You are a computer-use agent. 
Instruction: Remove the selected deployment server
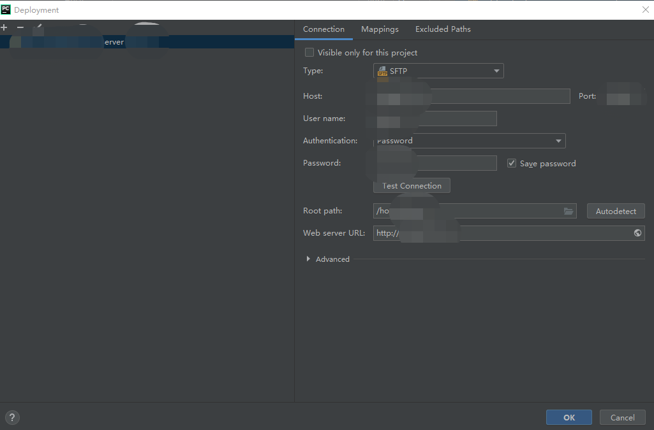(x=20, y=27)
